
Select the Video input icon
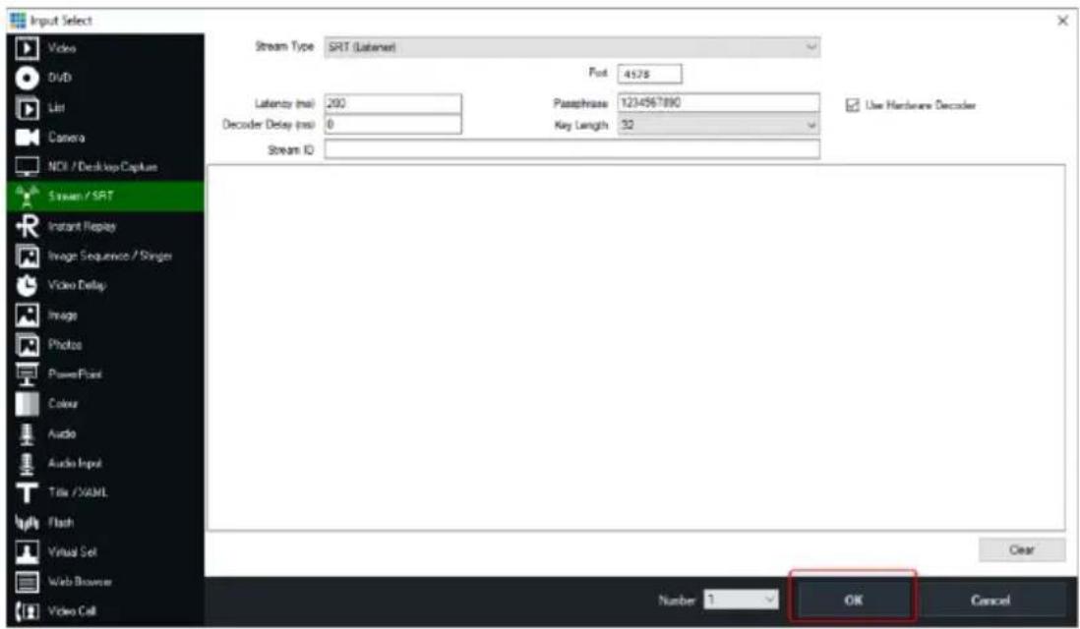tap(27, 48)
